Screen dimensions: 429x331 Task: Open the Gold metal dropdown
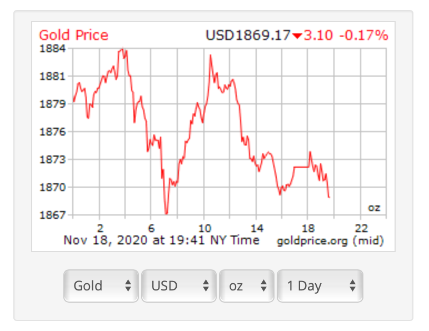[101, 286]
